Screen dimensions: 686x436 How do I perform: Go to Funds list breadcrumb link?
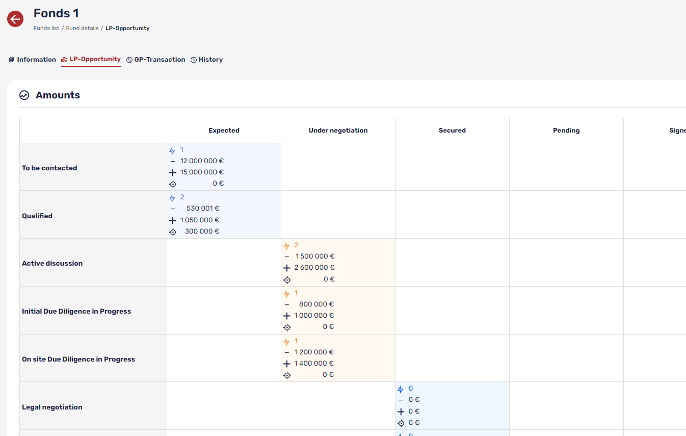(46, 29)
